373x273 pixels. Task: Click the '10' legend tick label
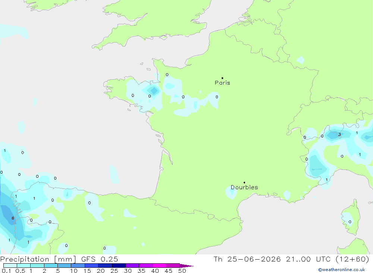(x=74, y=271)
